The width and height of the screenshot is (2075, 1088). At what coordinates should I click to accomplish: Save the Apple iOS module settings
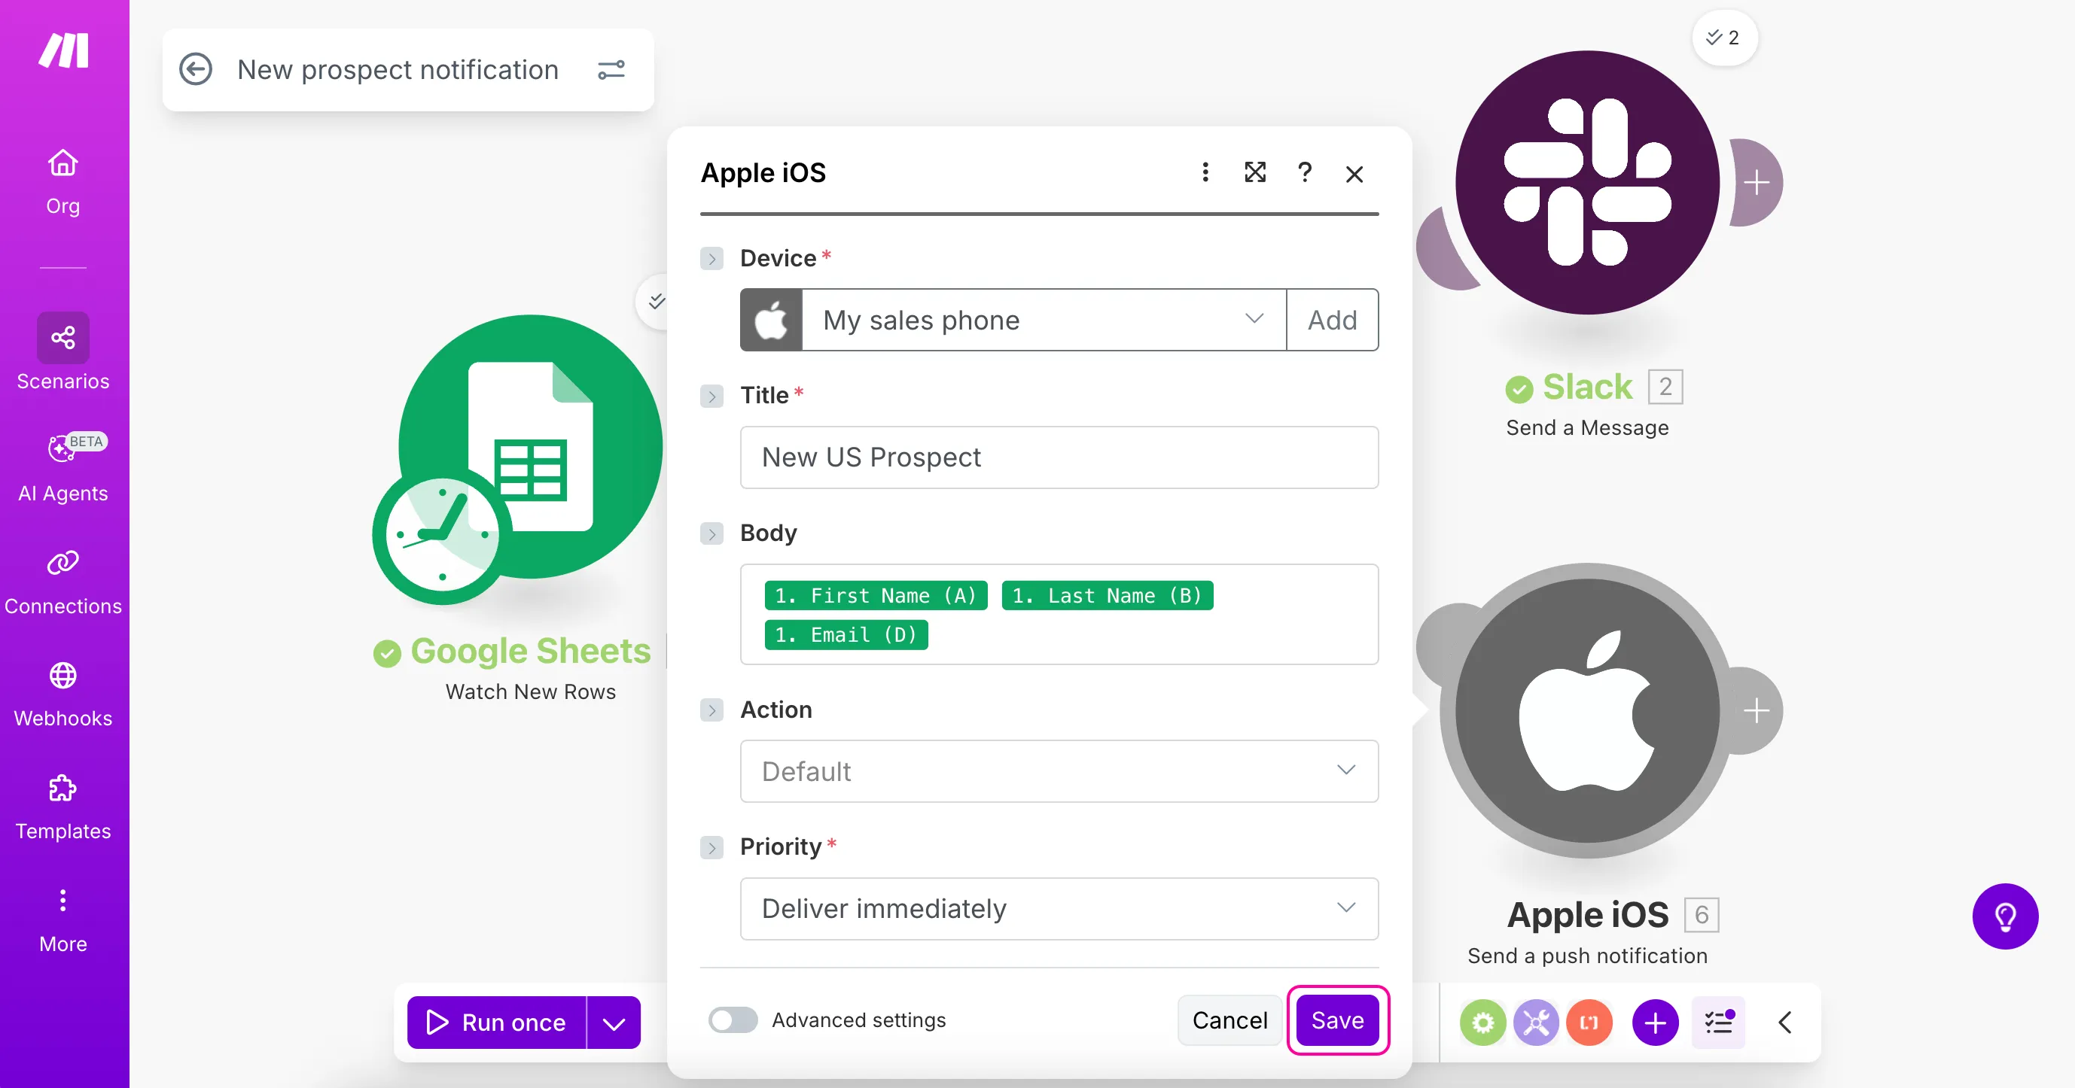coord(1337,1020)
